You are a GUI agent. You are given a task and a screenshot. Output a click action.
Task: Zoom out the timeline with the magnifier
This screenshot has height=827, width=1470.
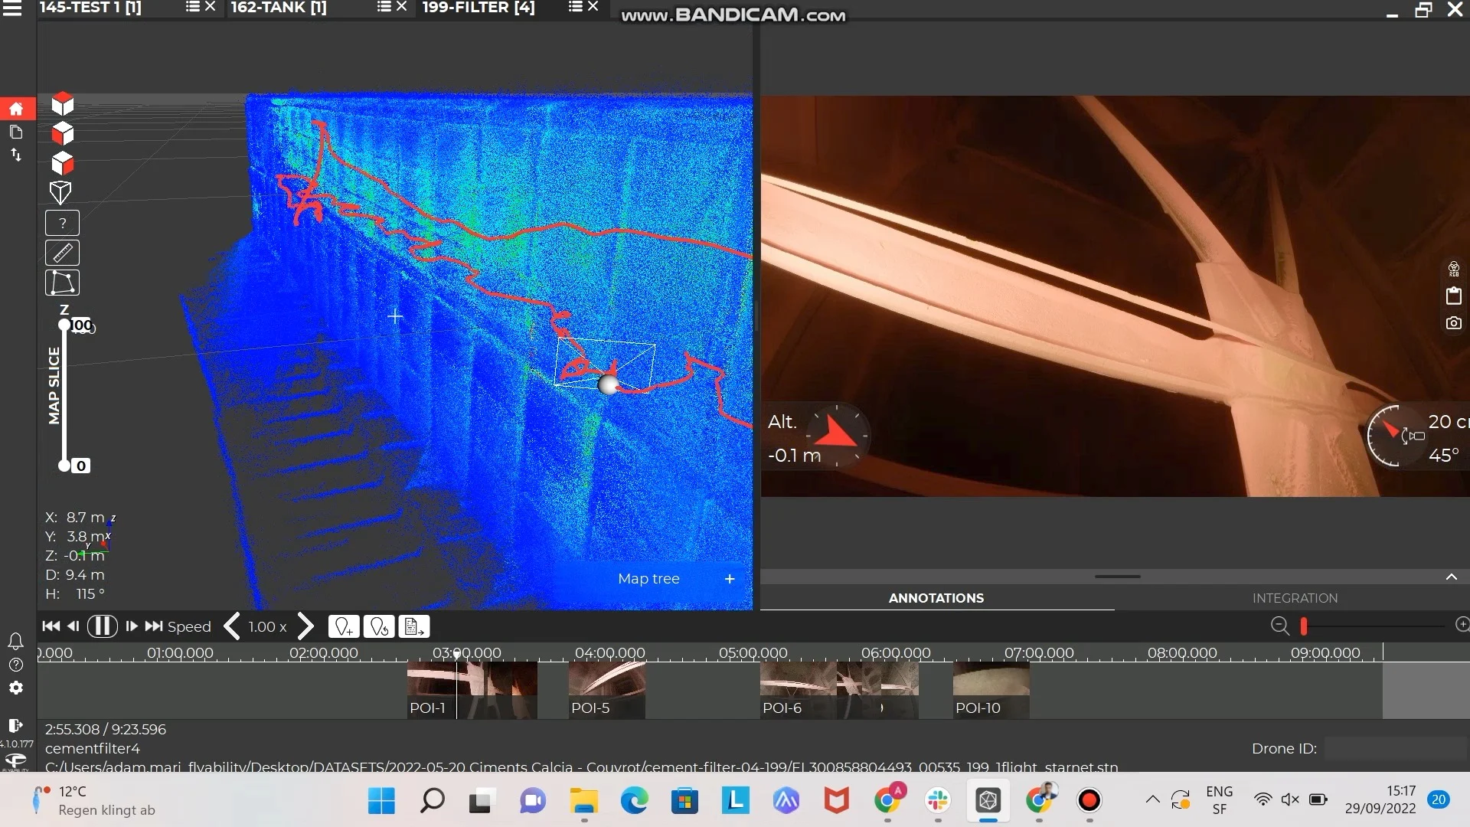[1279, 626]
